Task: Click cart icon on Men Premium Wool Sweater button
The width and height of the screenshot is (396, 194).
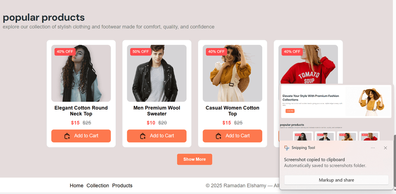Action: click(143, 136)
